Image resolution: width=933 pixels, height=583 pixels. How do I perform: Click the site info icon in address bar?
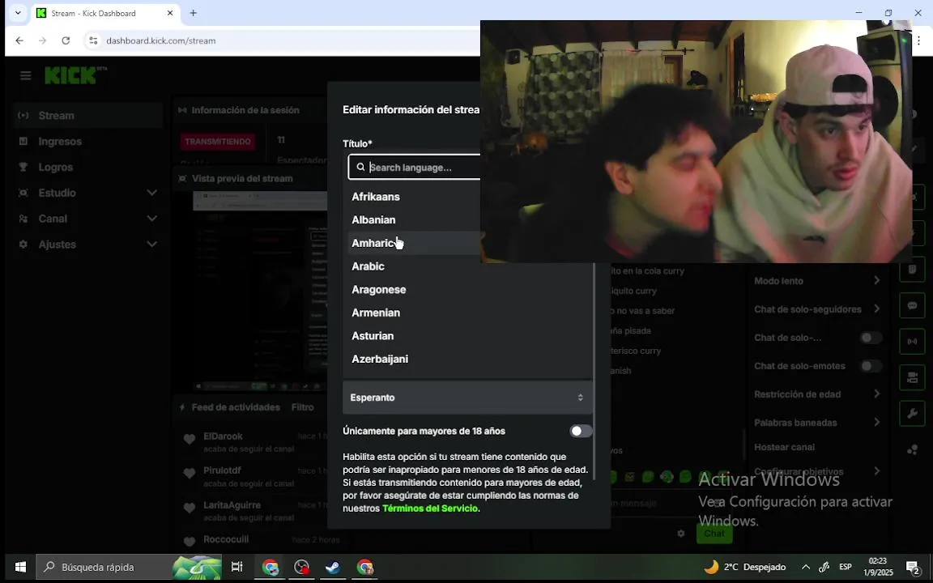[93, 40]
